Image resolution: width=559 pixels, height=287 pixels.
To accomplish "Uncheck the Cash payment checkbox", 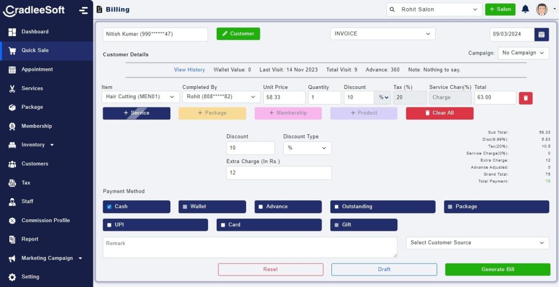I will pyautogui.click(x=110, y=207).
